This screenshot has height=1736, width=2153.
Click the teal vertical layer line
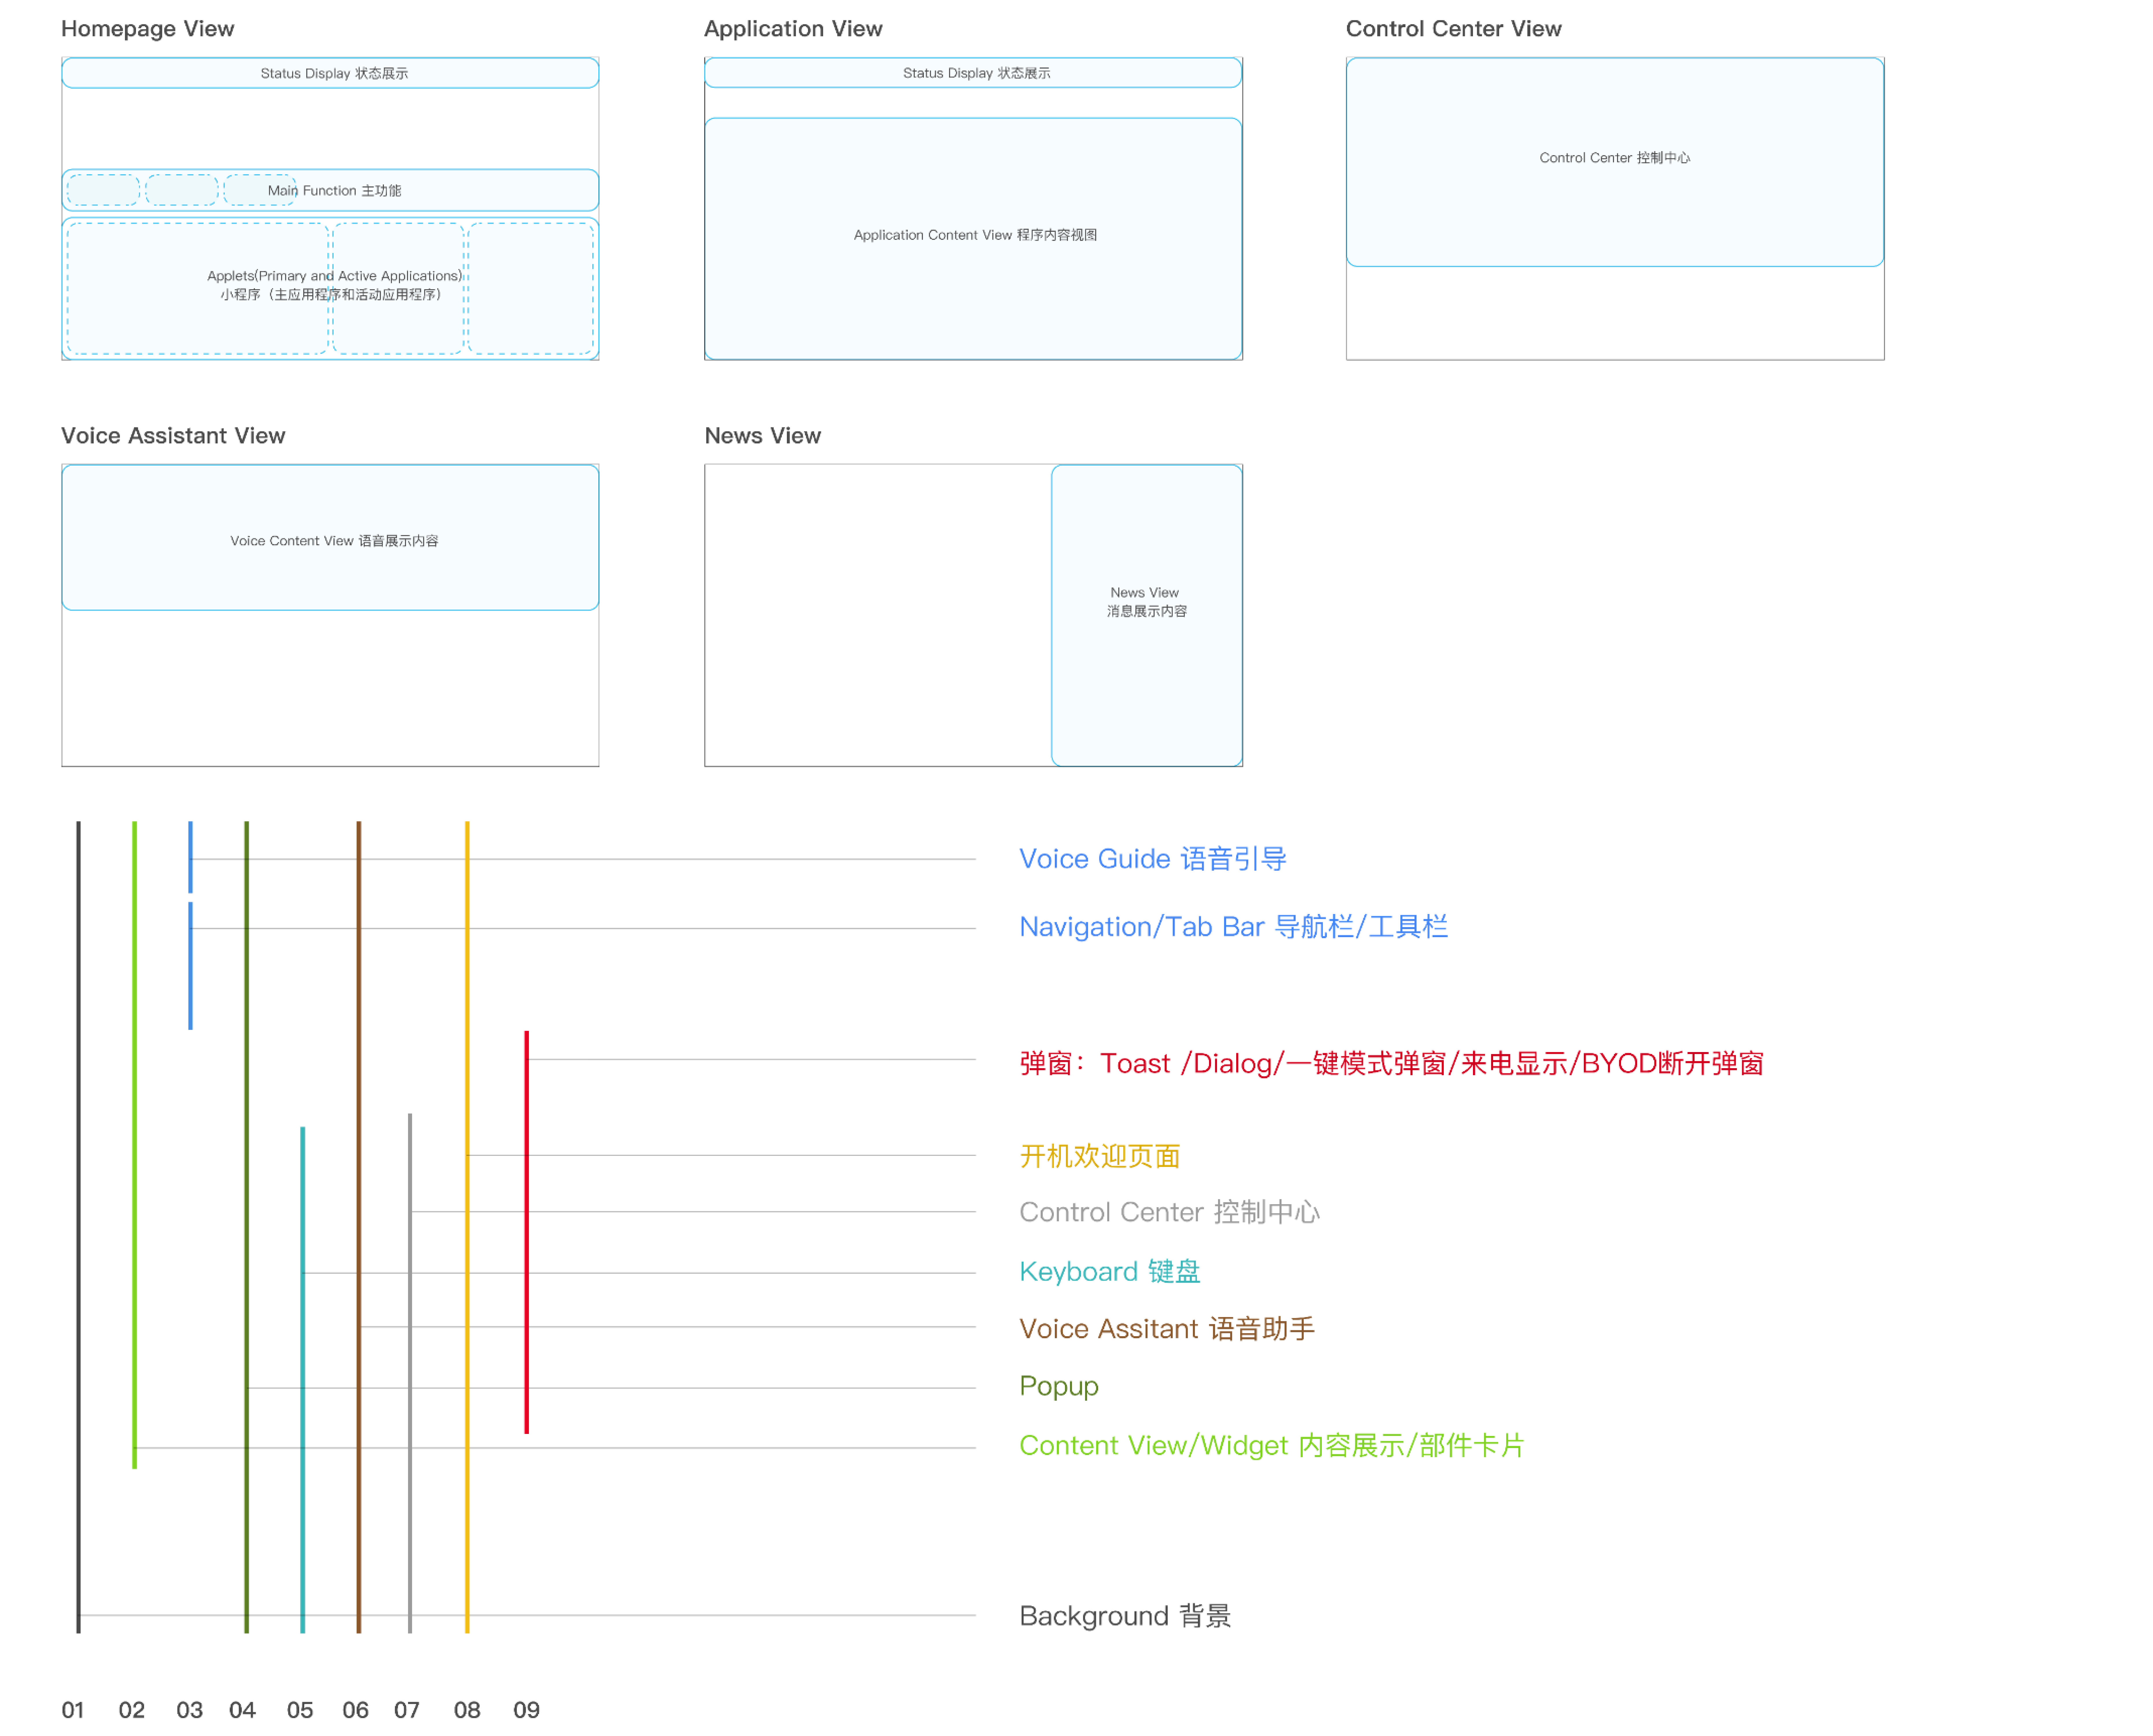coord(303,1380)
